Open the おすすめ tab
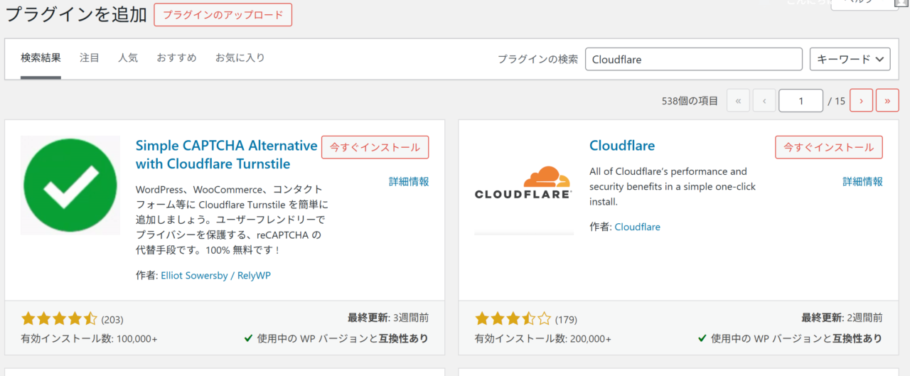This screenshot has height=376, width=910. 176,58
